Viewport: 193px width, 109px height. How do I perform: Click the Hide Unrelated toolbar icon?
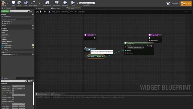(33, 3)
